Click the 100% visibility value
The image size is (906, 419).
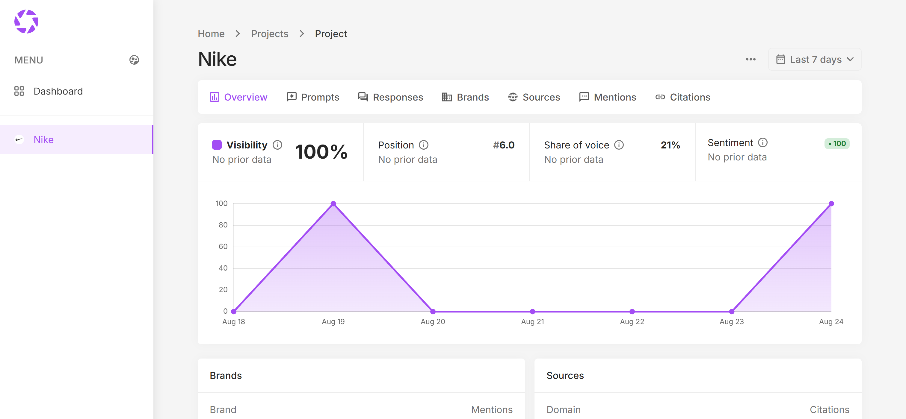tap(321, 152)
